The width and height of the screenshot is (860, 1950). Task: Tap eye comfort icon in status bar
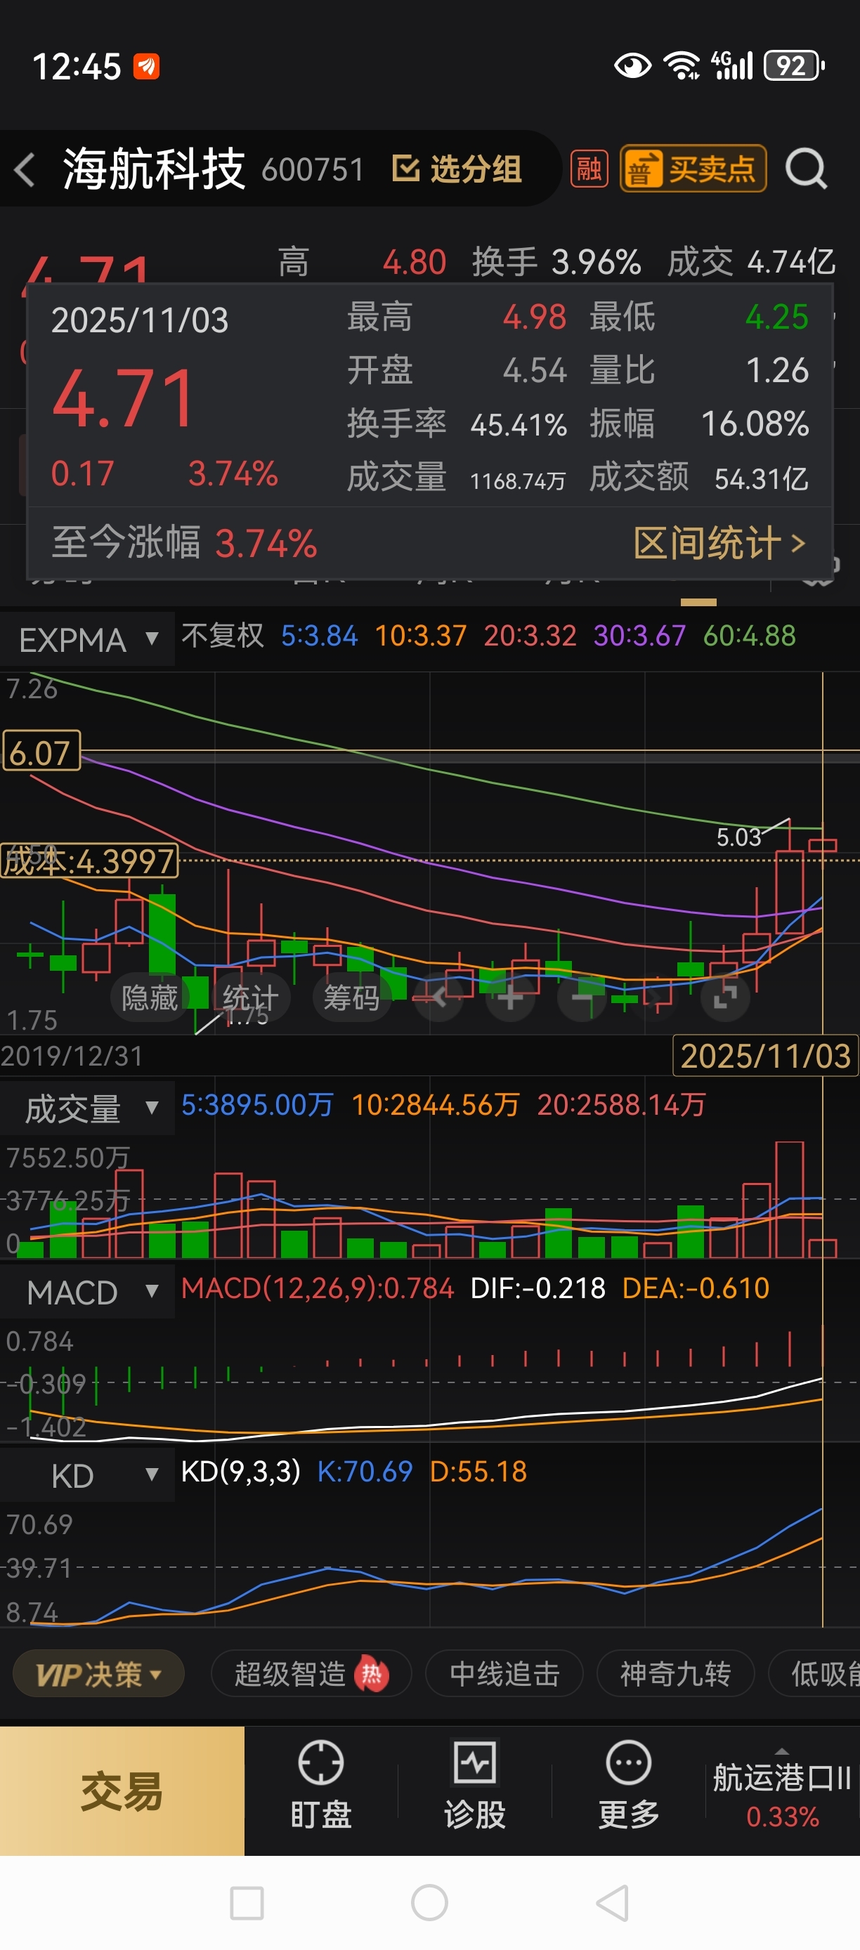[632, 66]
